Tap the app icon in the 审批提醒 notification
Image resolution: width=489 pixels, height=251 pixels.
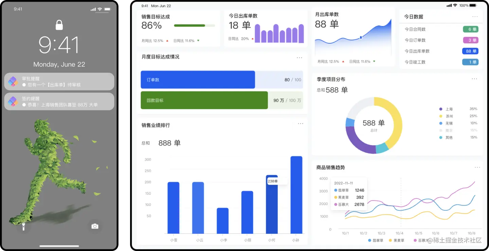pyautogui.click(x=13, y=81)
